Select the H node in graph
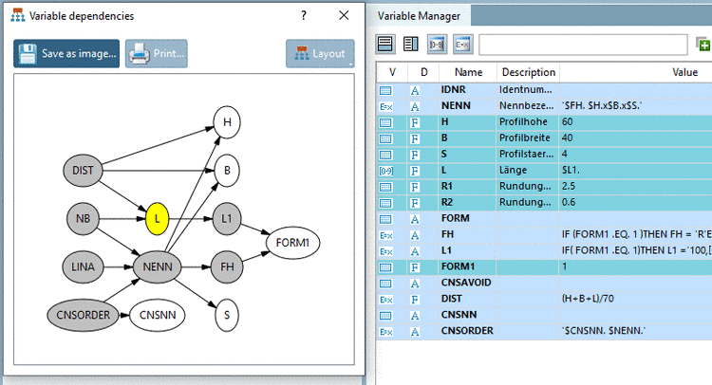The height and width of the screenshot is (385, 712). coord(227,122)
